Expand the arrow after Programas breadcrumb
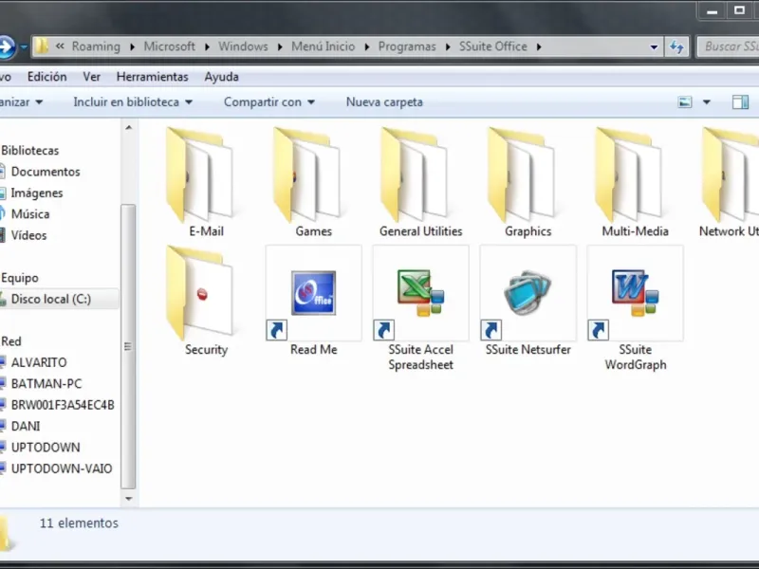759x569 pixels. (x=448, y=46)
